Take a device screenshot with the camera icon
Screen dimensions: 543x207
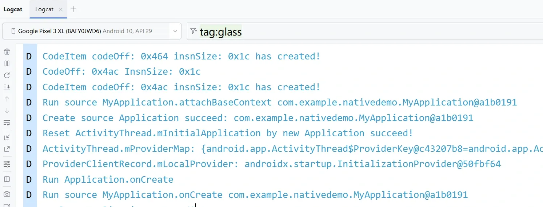[7, 194]
